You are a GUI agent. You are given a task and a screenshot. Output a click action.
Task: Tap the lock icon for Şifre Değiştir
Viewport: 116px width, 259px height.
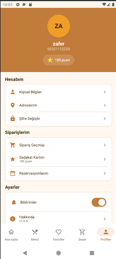[x=13, y=118]
